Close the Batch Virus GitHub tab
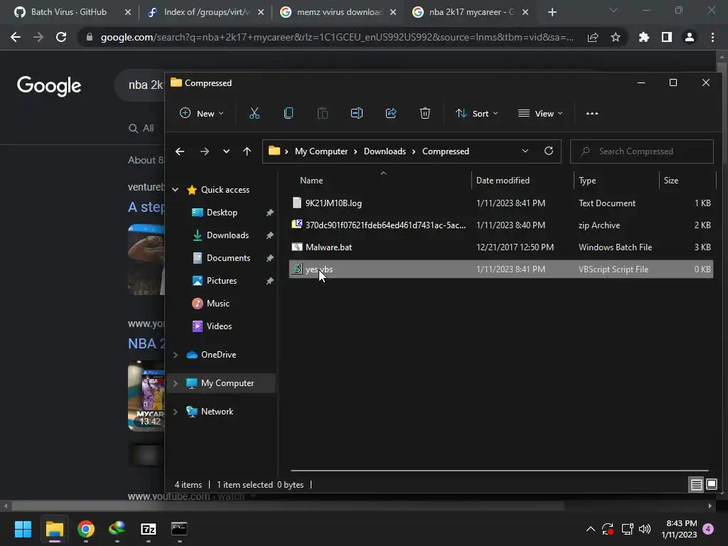This screenshot has height=546, width=728. pyautogui.click(x=128, y=12)
